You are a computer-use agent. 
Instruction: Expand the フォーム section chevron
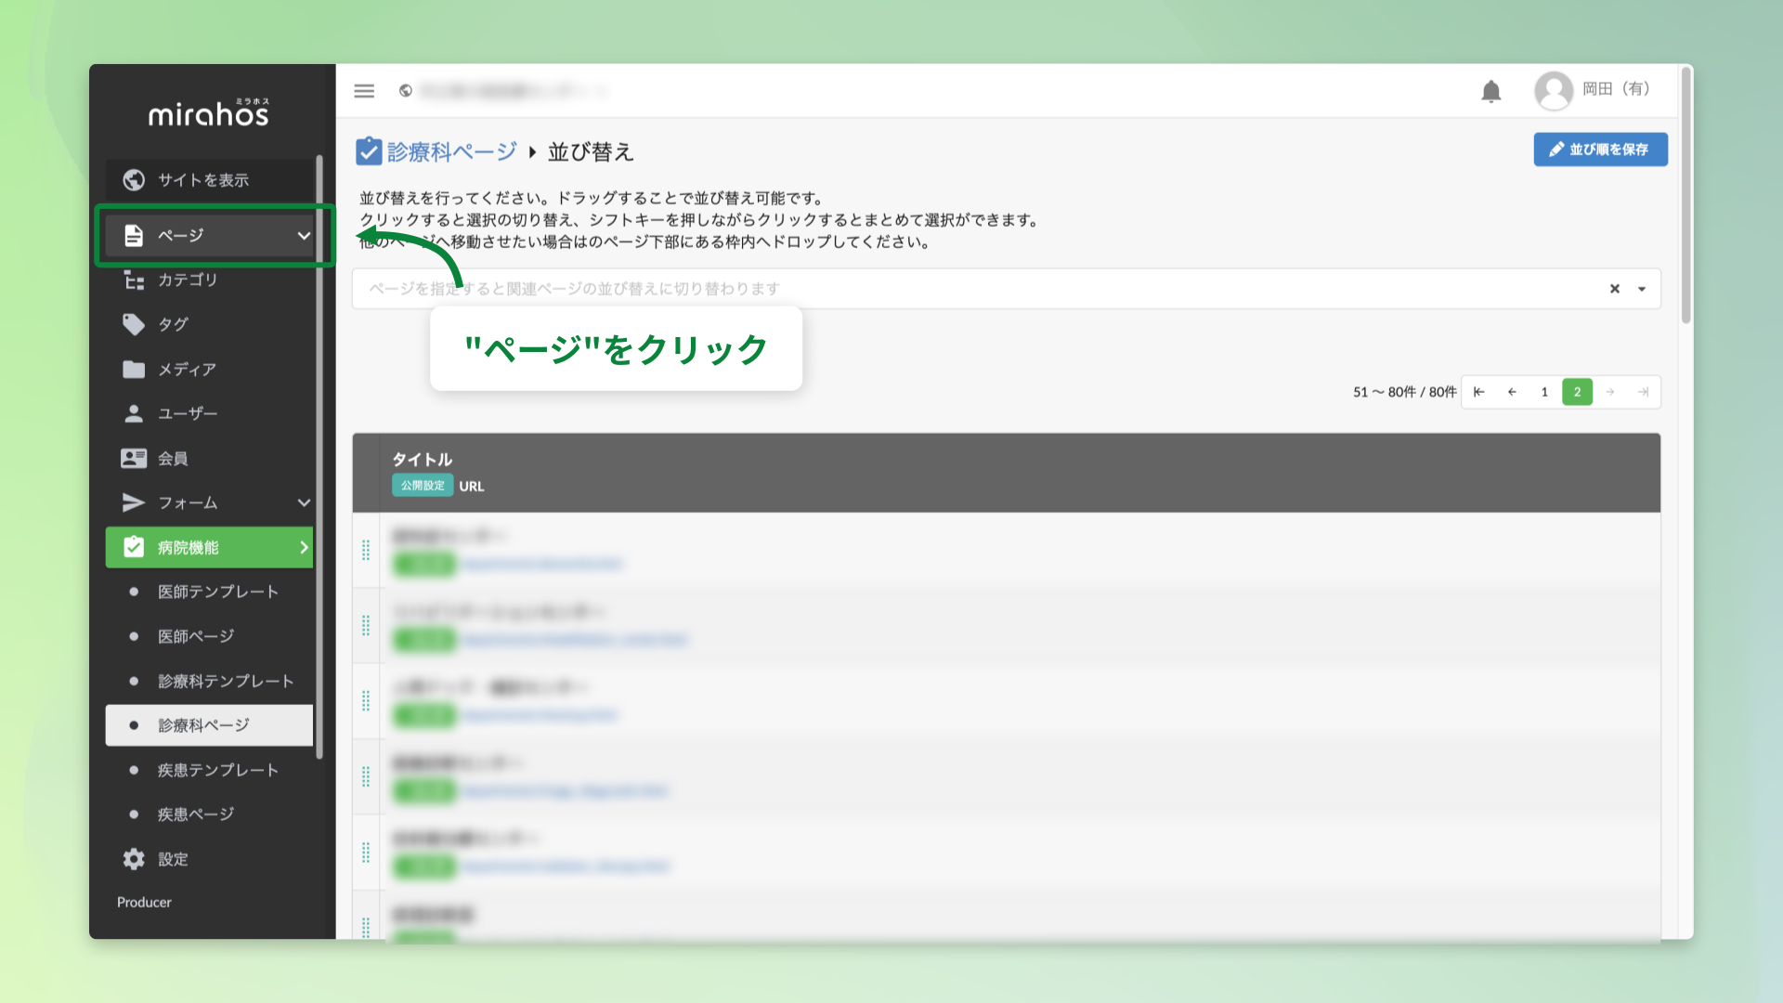[304, 502]
